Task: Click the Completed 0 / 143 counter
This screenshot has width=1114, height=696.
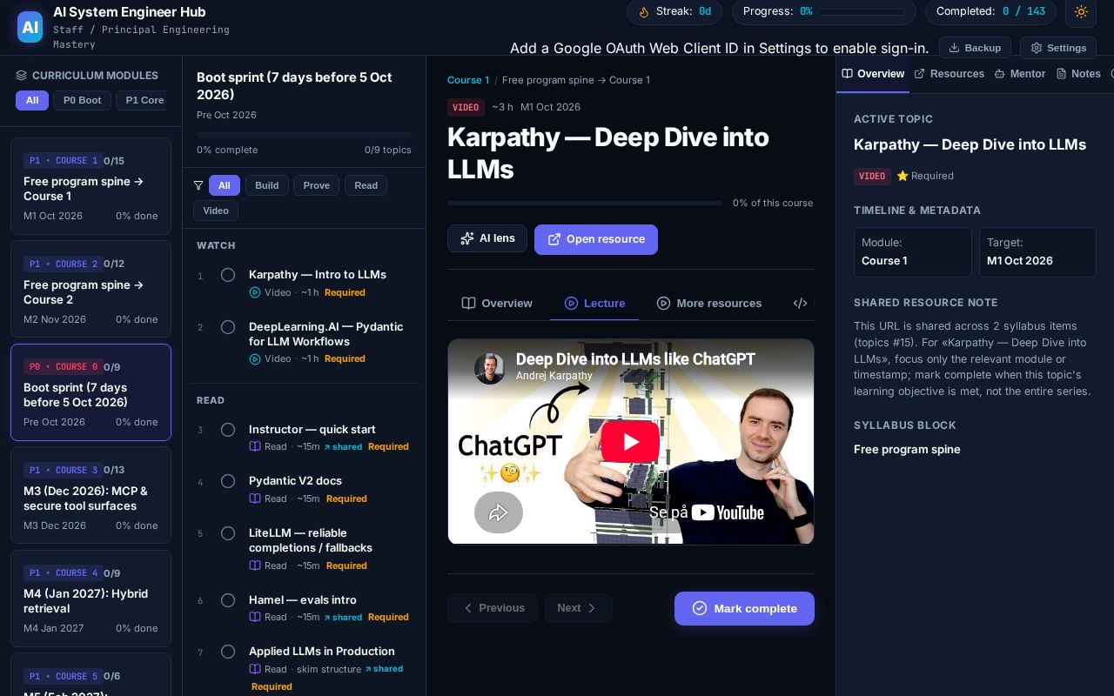Action: (x=990, y=12)
